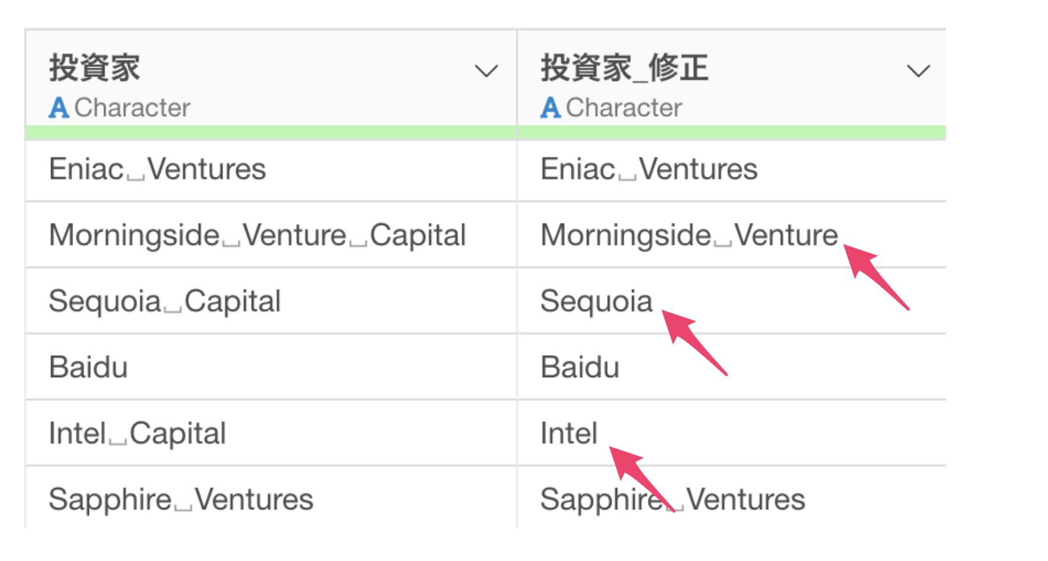Select Sapphire Ventures cell in 投資家 column
1048x561 pixels.
271,498
